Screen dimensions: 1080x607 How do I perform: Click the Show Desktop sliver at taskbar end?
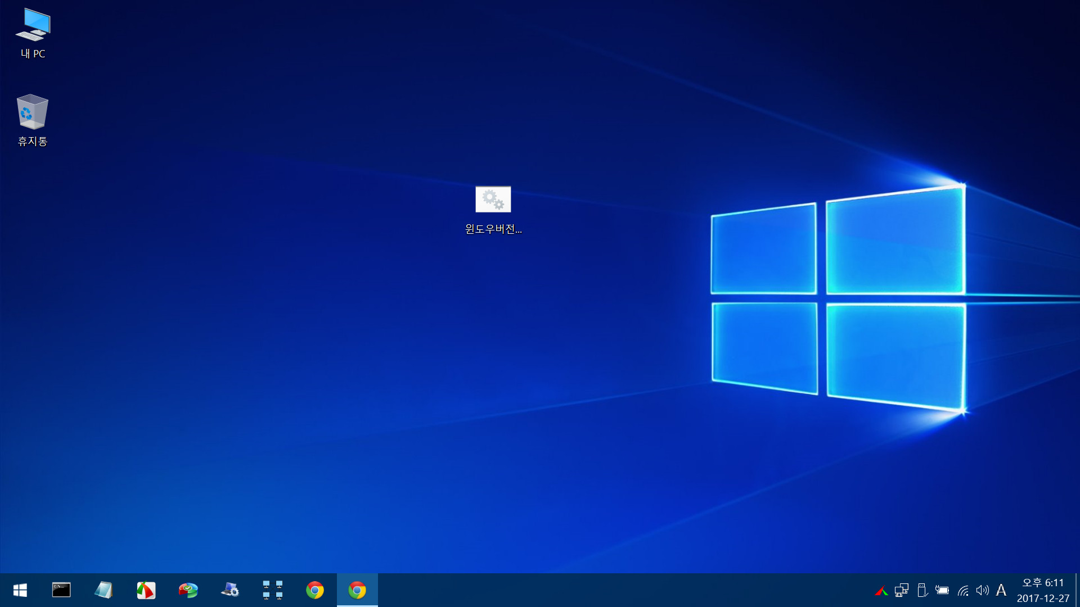pos(1077,590)
